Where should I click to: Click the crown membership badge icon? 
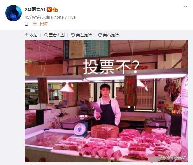[55, 9]
